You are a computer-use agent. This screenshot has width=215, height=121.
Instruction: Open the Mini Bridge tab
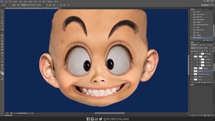[8, 115]
